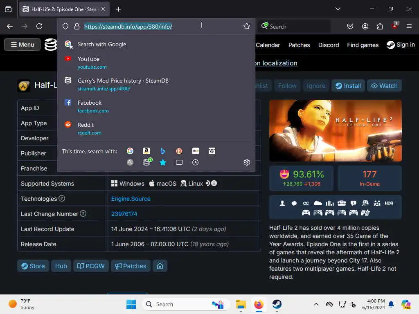Viewport: 419px width, 314px height.
Task: Search this time with Google icon
Action: (x=130, y=151)
